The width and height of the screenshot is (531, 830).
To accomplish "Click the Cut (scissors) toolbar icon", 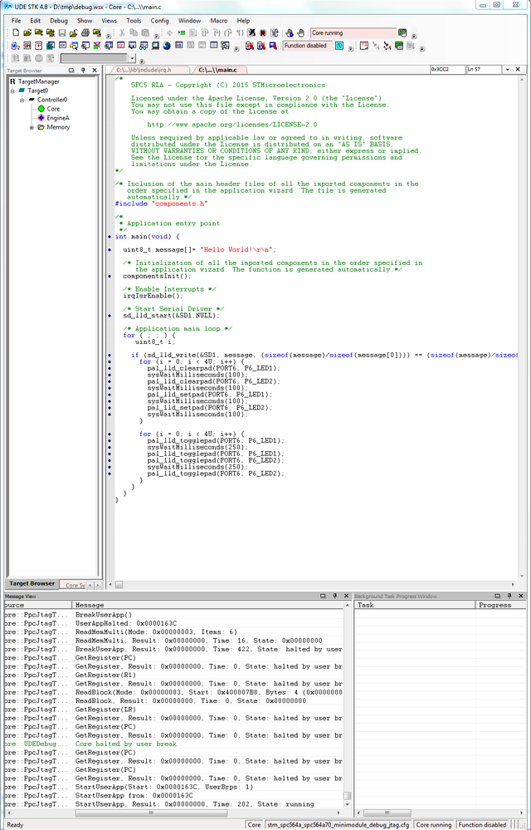I will click(121, 33).
